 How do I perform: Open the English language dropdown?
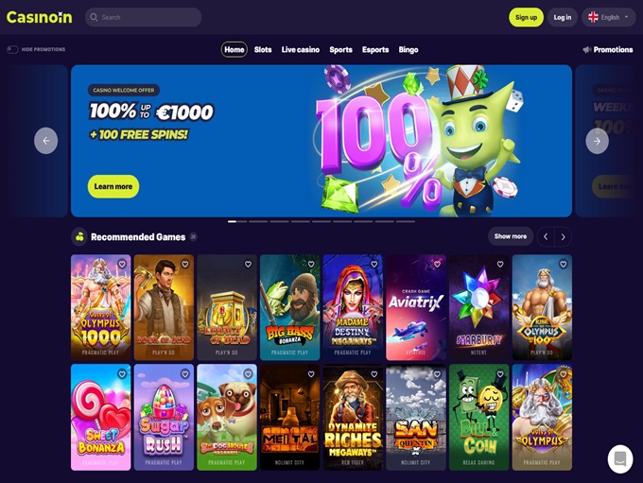tap(609, 17)
